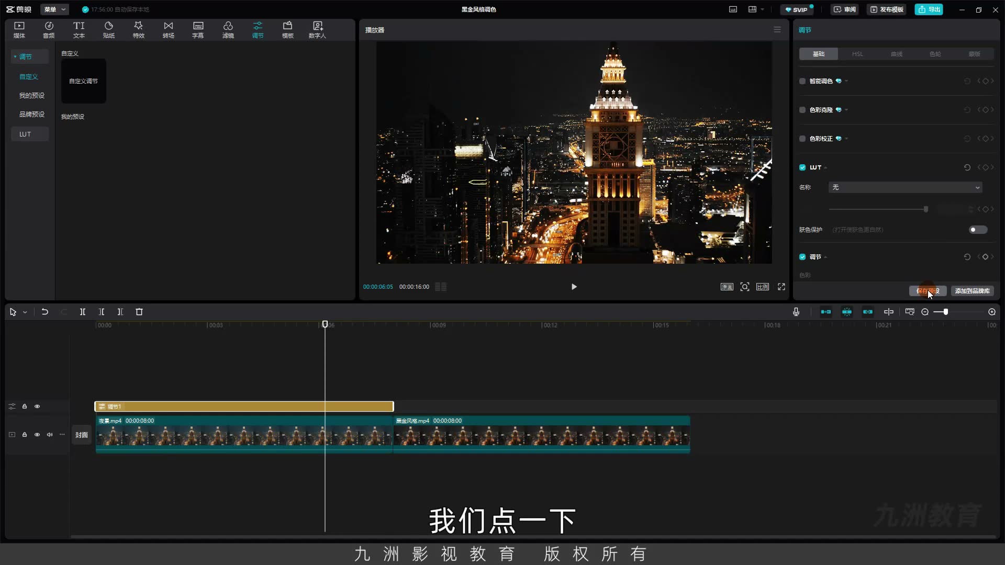Open the 贴纸 stickers panel

point(109,30)
